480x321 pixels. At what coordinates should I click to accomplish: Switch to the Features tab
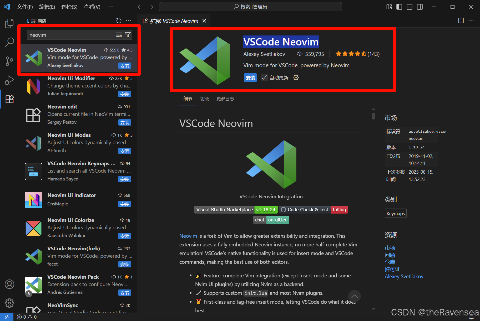point(204,99)
